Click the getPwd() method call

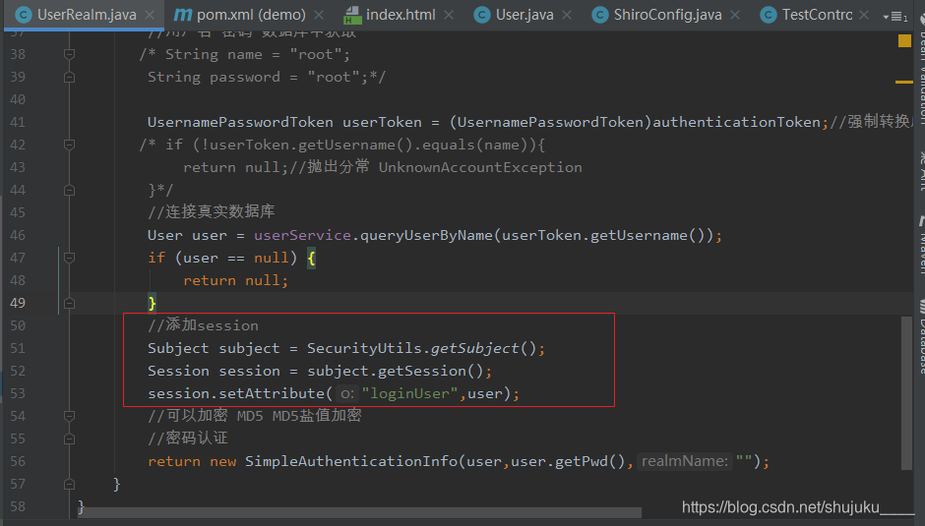(x=589, y=461)
